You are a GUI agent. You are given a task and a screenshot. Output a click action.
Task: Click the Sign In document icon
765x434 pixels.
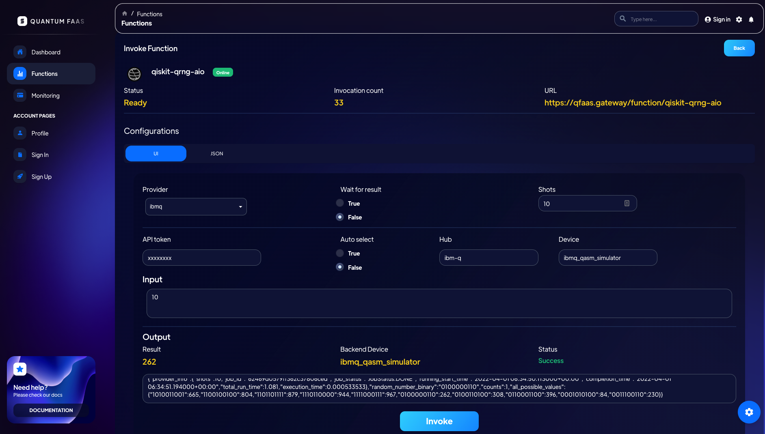[x=20, y=155]
